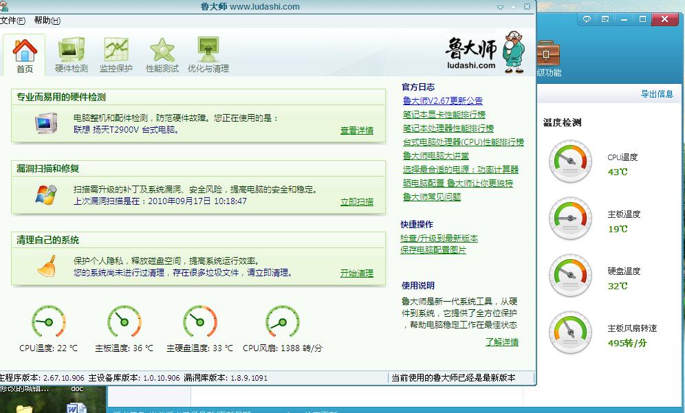Open the 帮助(H) menu
Image resolution: width=685 pixels, height=413 pixels.
(47, 21)
